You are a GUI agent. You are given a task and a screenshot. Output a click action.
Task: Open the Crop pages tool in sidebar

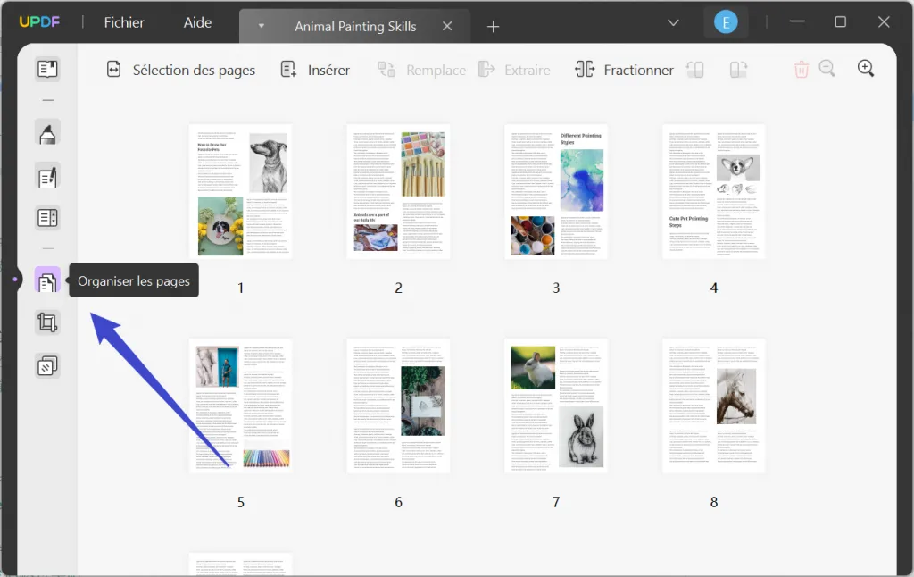(x=47, y=322)
